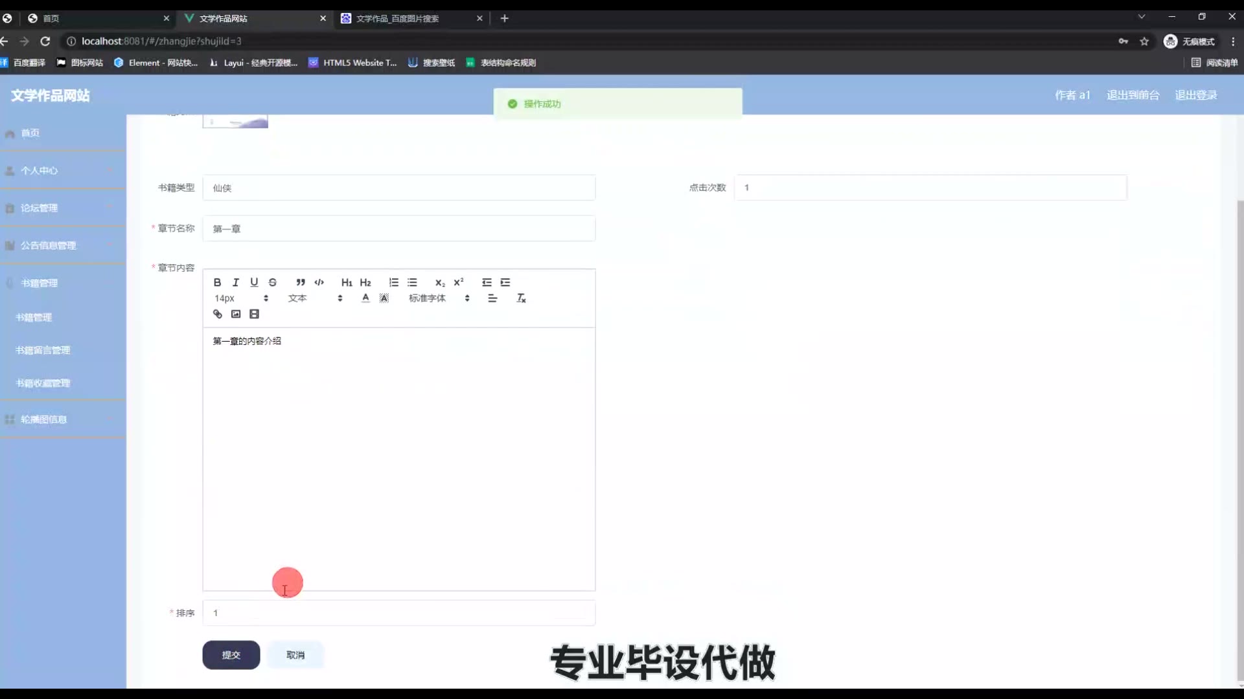This screenshot has height=699, width=1244.
Task: Open the 标准字体 font family dropdown
Action: 439,298
